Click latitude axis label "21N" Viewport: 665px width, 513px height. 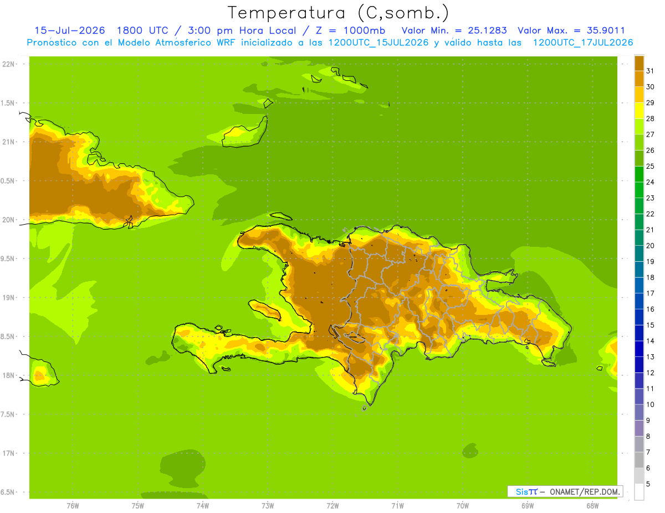tap(8, 142)
